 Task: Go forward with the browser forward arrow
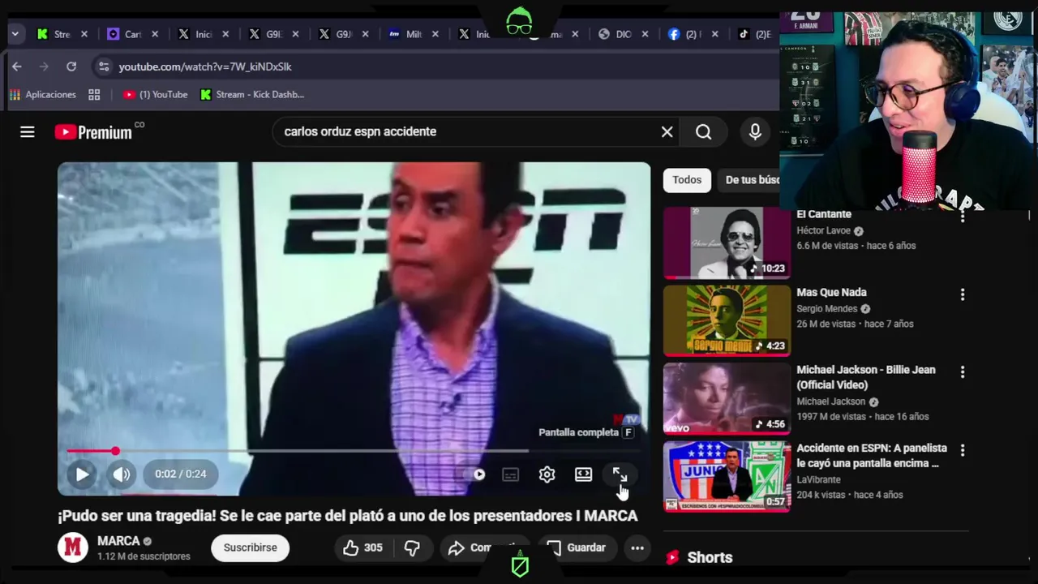tap(44, 67)
